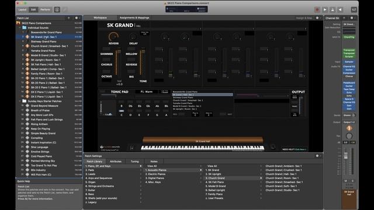Viewport: 374px width, 210px height.
Task: Switch to Edit mode
Action: point(33,10)
